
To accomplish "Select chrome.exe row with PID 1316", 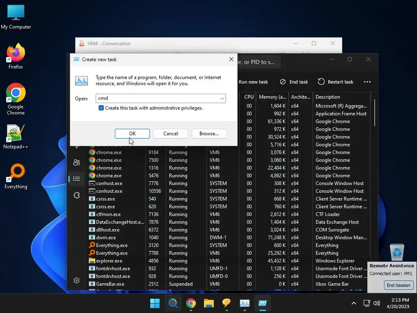I will click(229, 168).
